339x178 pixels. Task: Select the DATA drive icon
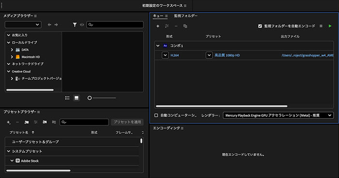coord(18,50)
